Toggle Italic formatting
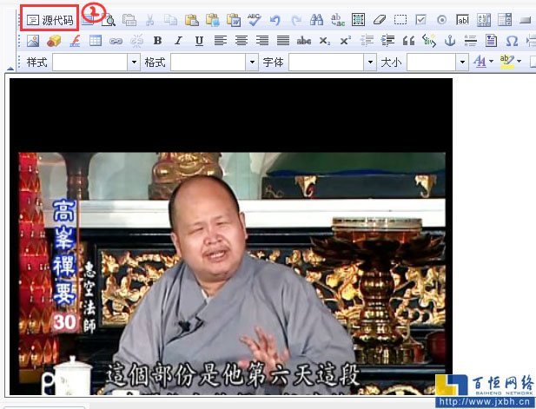The height and width of the screenshot is (409, 536). tap(178, 41)
